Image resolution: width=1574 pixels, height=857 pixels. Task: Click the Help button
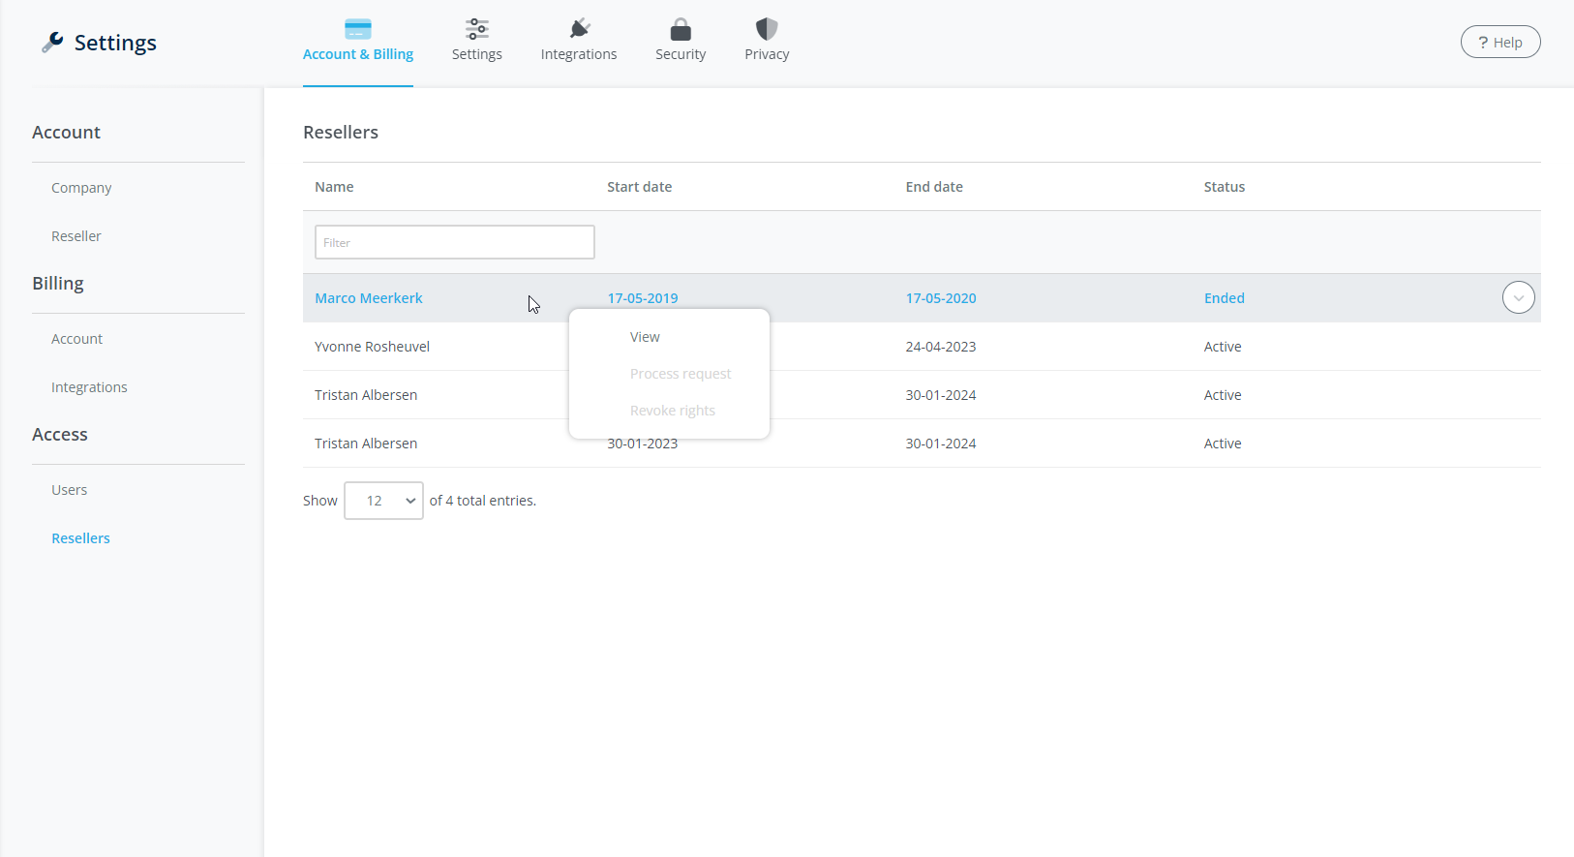point(1499,42)
